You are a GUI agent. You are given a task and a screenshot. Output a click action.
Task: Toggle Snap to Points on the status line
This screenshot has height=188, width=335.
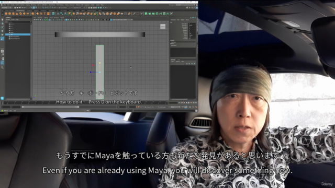coord(48,8)
